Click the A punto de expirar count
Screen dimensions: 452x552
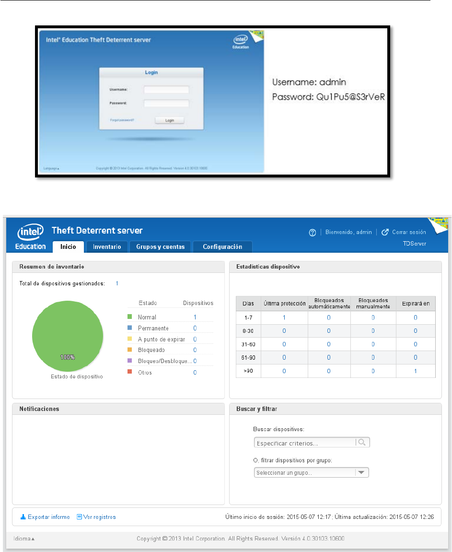[195, 339]
